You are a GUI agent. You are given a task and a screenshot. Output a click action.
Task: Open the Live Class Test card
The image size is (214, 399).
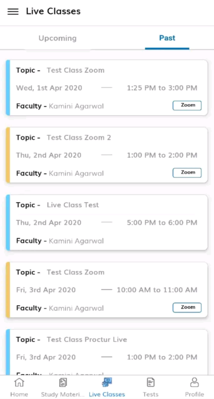(x=107, y=222)
